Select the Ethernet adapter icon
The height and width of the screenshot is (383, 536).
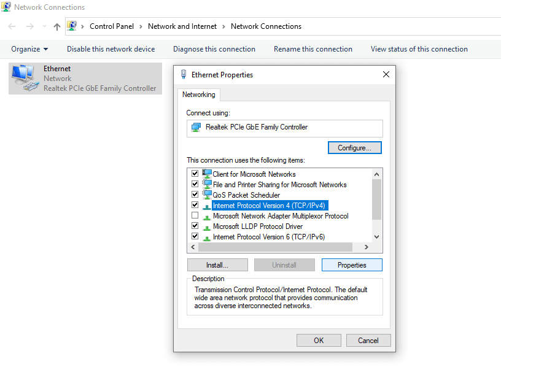coord(25,78)
